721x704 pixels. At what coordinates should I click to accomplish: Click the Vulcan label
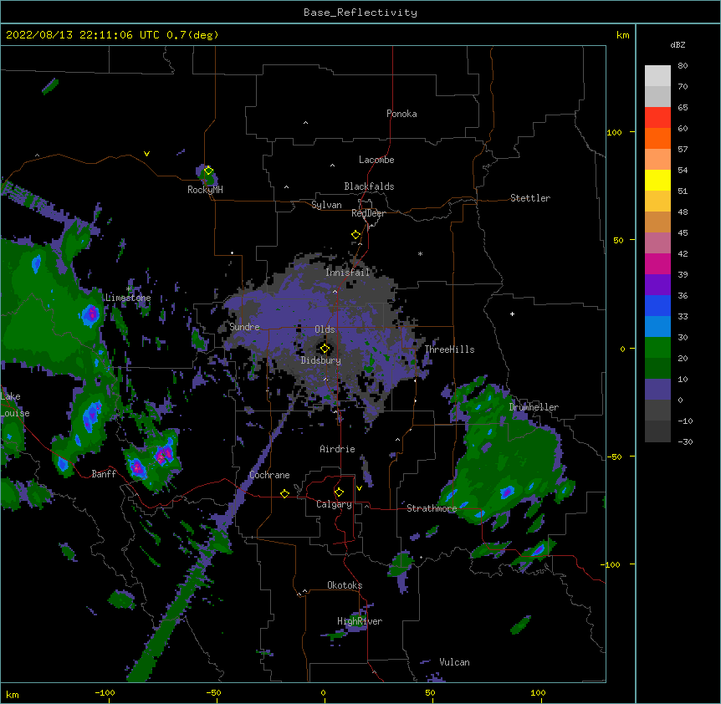tap(454, 662)
